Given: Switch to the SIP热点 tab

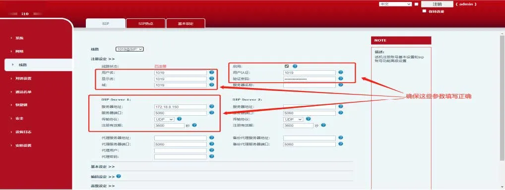Looking at the screenshot, I should tap(146, 23).
